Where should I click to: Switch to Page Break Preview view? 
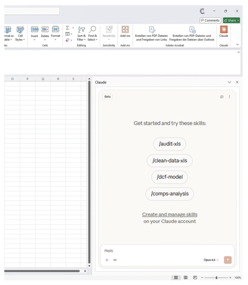(x=195, y=277)
